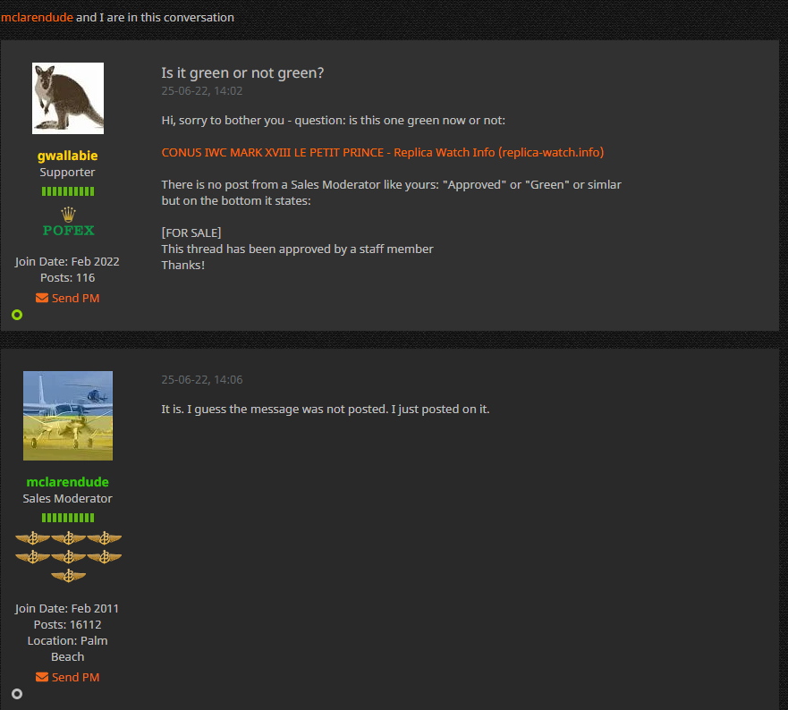
Task: Click the second-row right gold wings badge
Action: 105,557
